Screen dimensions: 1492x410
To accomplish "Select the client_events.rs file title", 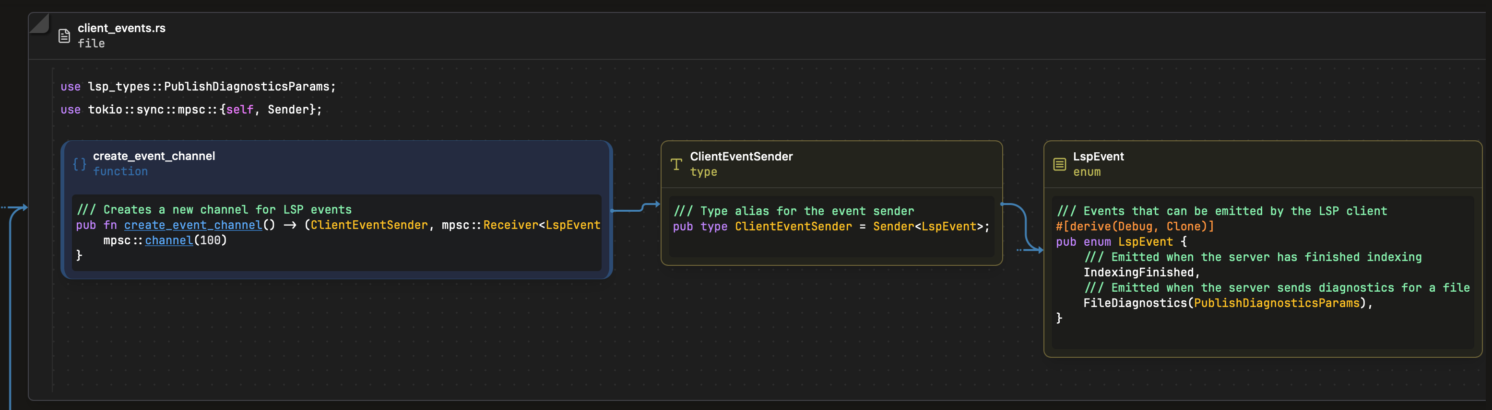I will tap(122, 28).
